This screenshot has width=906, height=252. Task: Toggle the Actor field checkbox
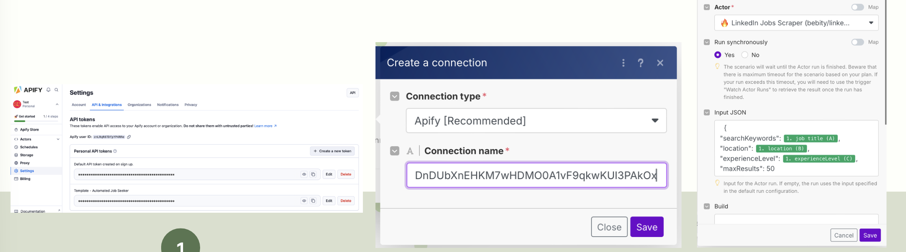click(x=707, y=7)
